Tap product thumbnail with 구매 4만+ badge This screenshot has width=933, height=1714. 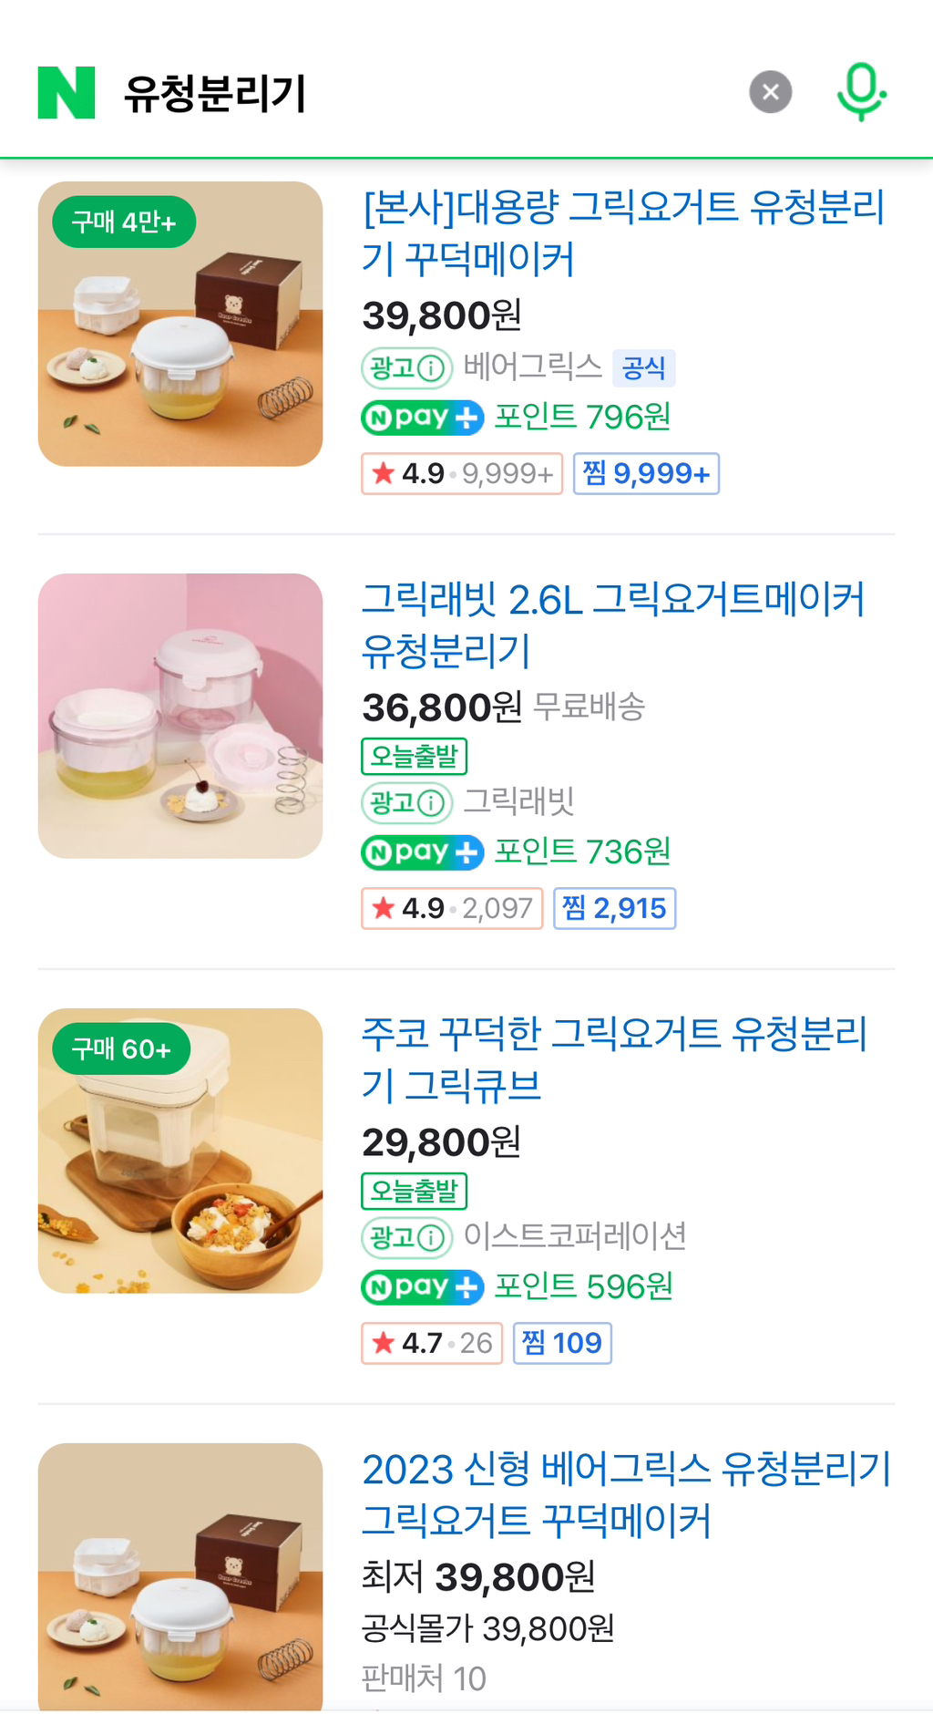pos(180,324)
